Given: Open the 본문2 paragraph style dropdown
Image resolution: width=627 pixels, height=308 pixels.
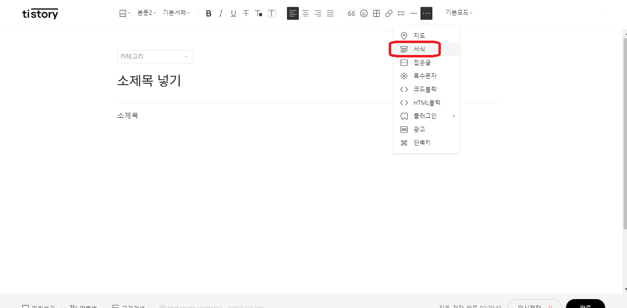Looking at the screenshot, I should click(x=146, y=13).
